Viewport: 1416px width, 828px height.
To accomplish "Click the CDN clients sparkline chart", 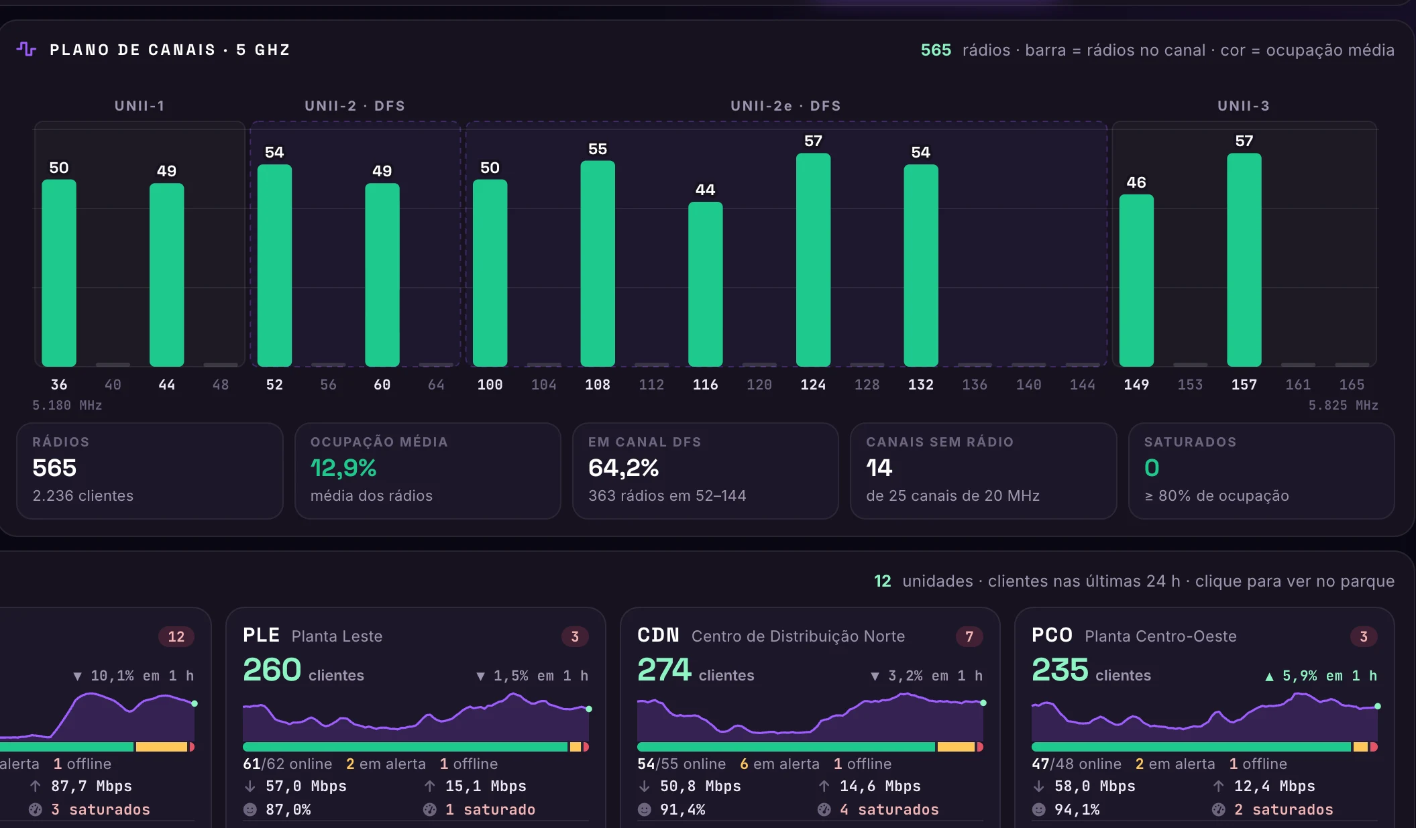I will [810, 717].
